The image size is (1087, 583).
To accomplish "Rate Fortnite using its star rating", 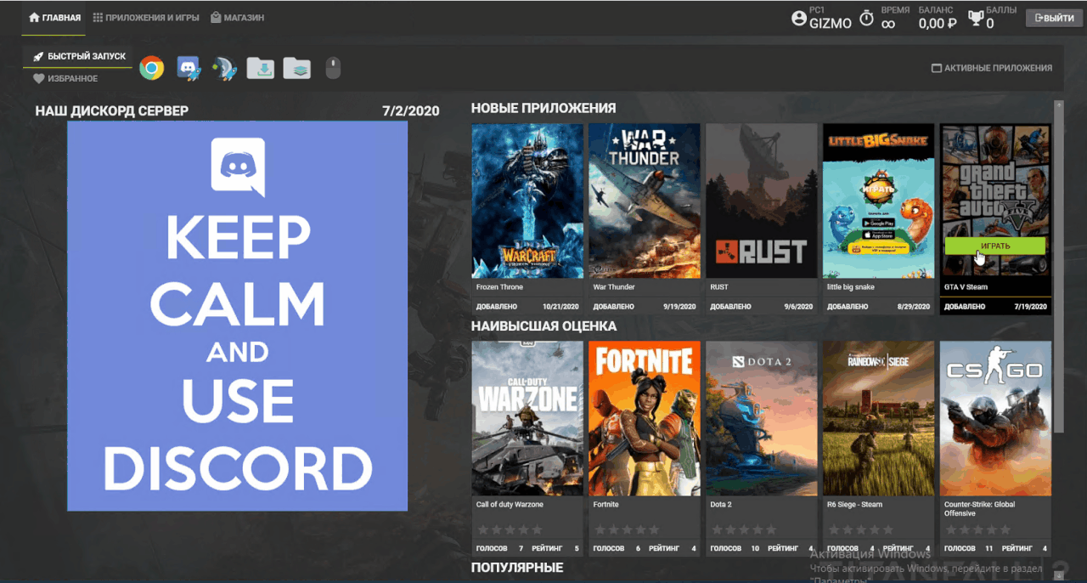I will pos(627,529).
